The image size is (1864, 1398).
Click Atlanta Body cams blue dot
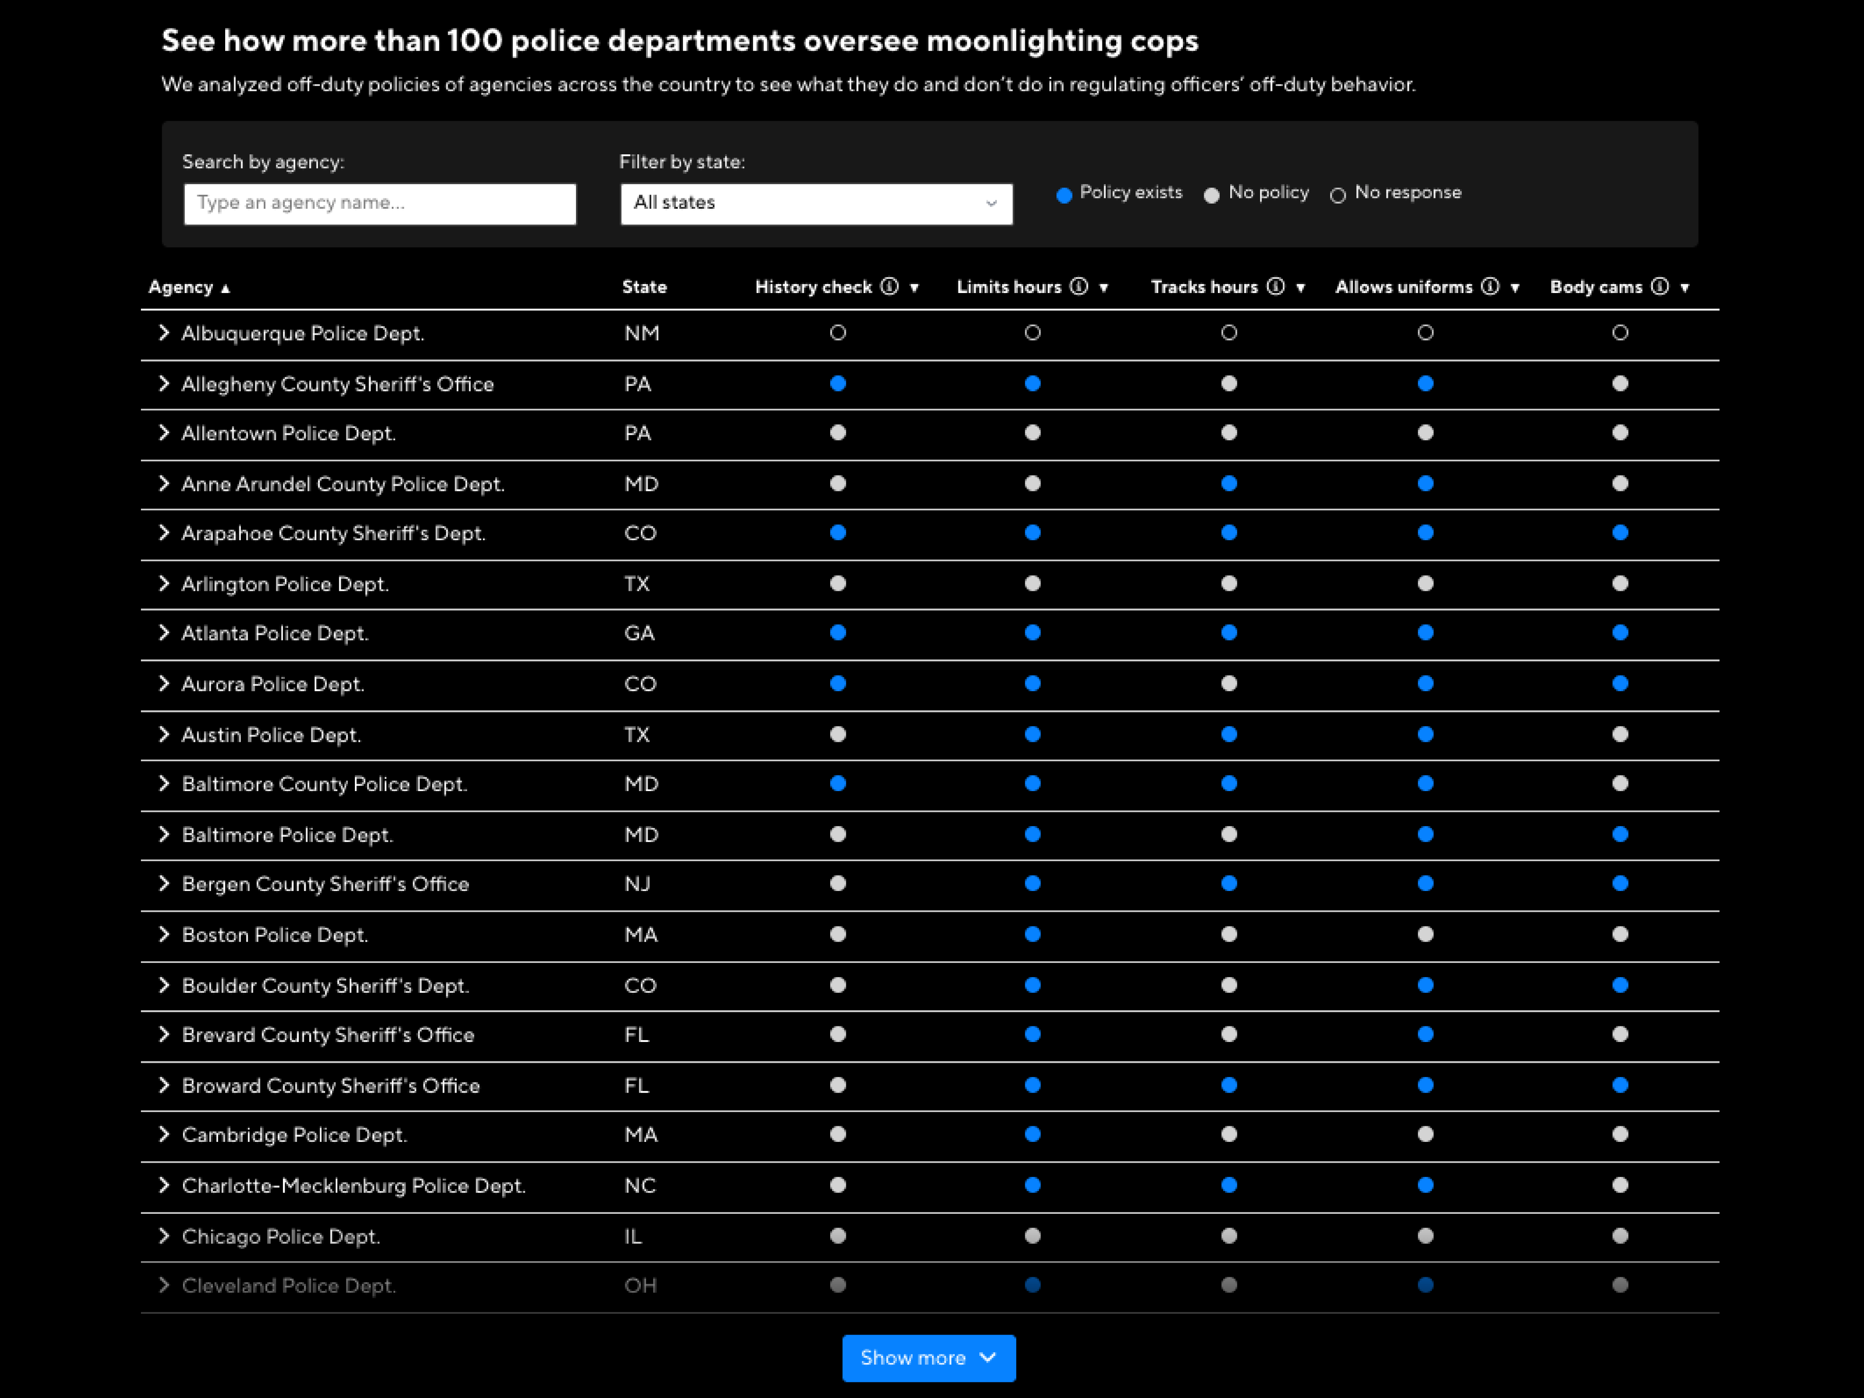tap(1619, 633)
